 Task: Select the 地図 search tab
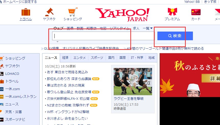(x=103, y=28)
